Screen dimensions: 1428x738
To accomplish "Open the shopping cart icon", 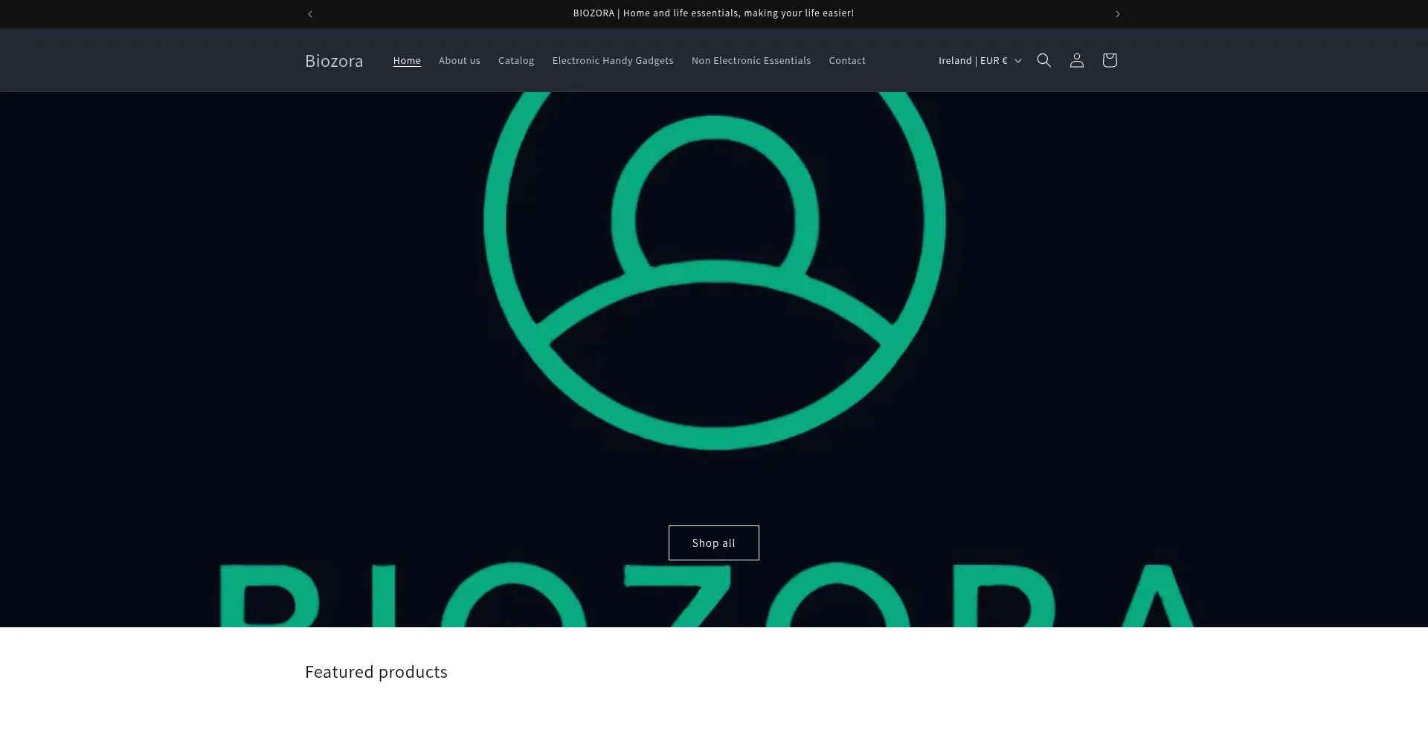I will point(1109,60).
